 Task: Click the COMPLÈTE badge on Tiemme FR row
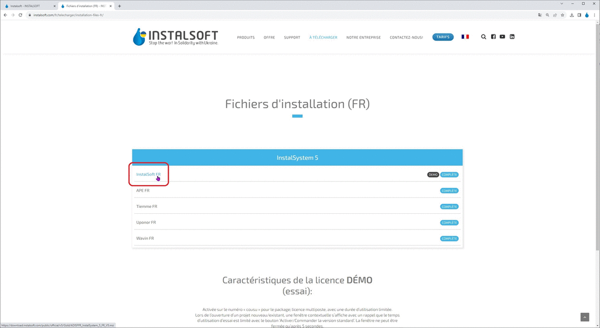click(449, 207)
